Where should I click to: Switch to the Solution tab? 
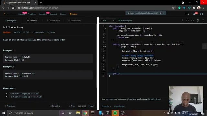32,21
